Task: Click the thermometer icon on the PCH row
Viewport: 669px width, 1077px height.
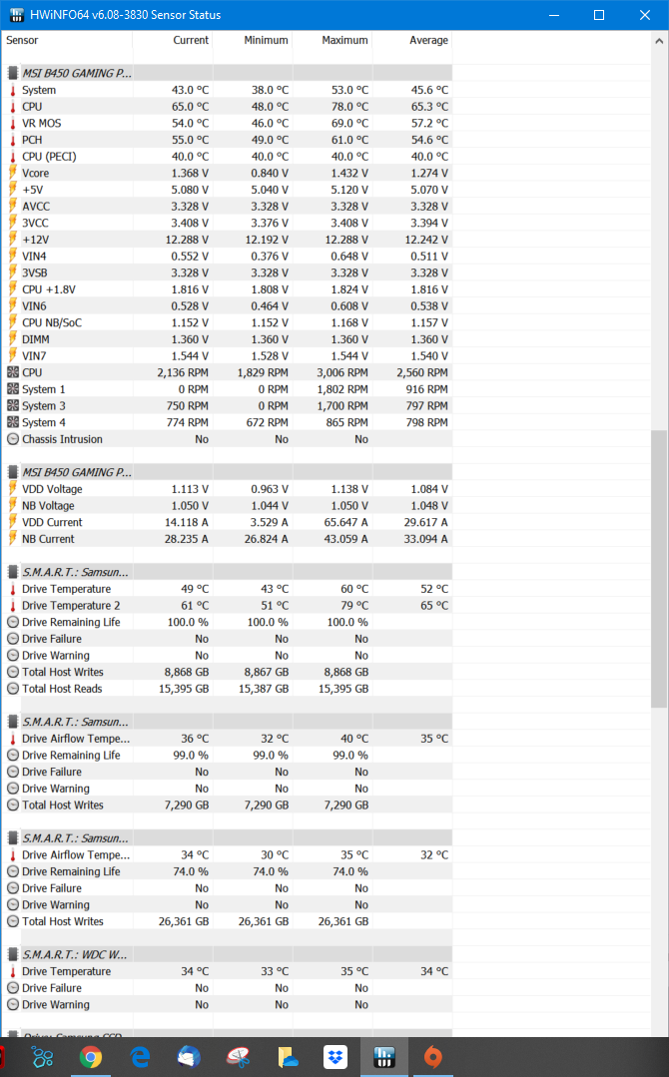Action: pos(12,140)
